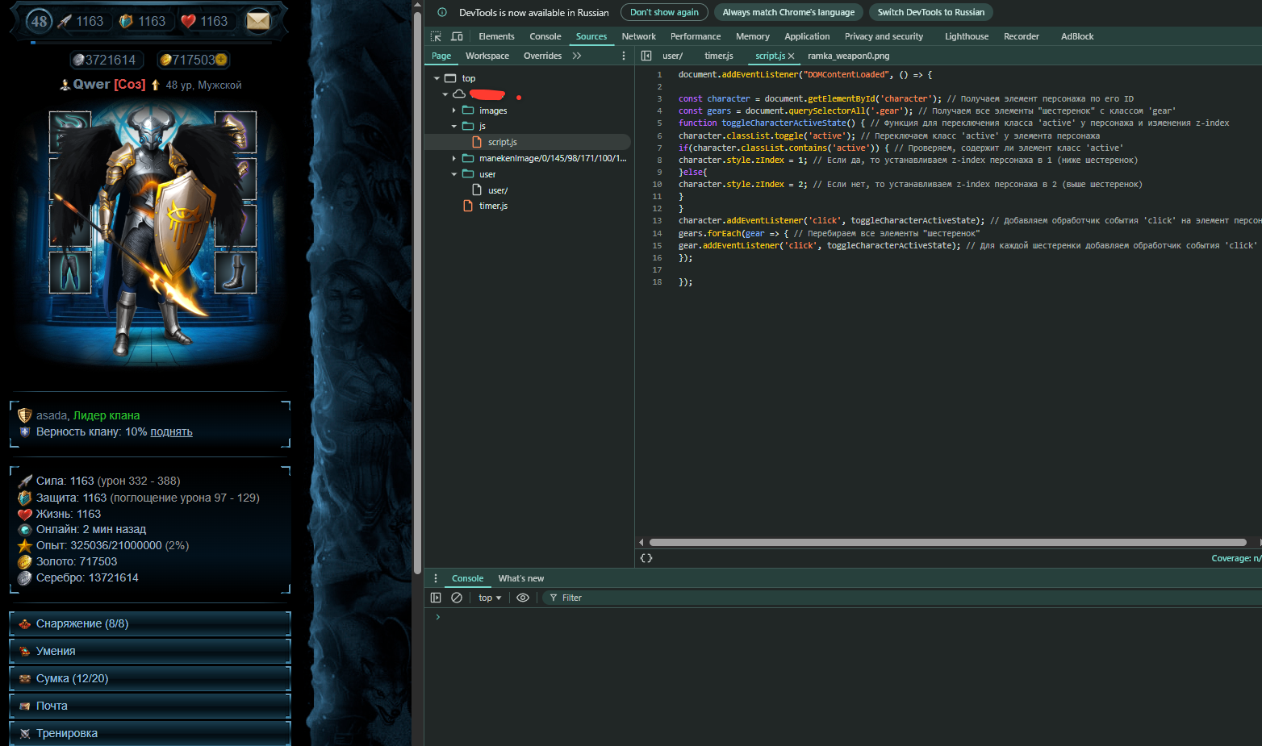Click the Switch DevTools to Russian button
This screenshot has height=746, width=1262.
pos(930,12)
